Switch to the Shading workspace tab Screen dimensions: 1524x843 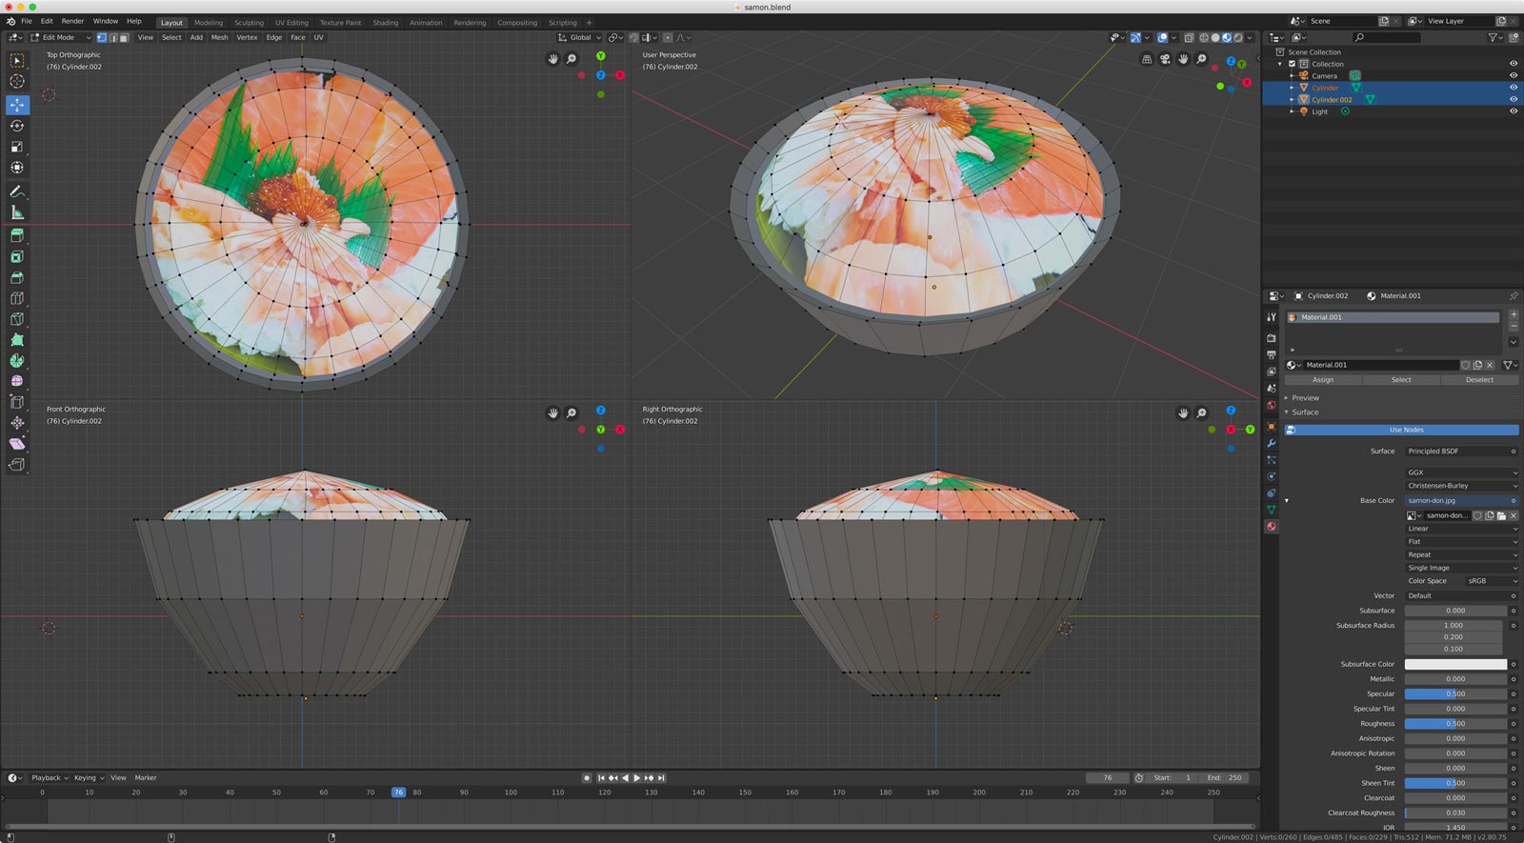385,23
